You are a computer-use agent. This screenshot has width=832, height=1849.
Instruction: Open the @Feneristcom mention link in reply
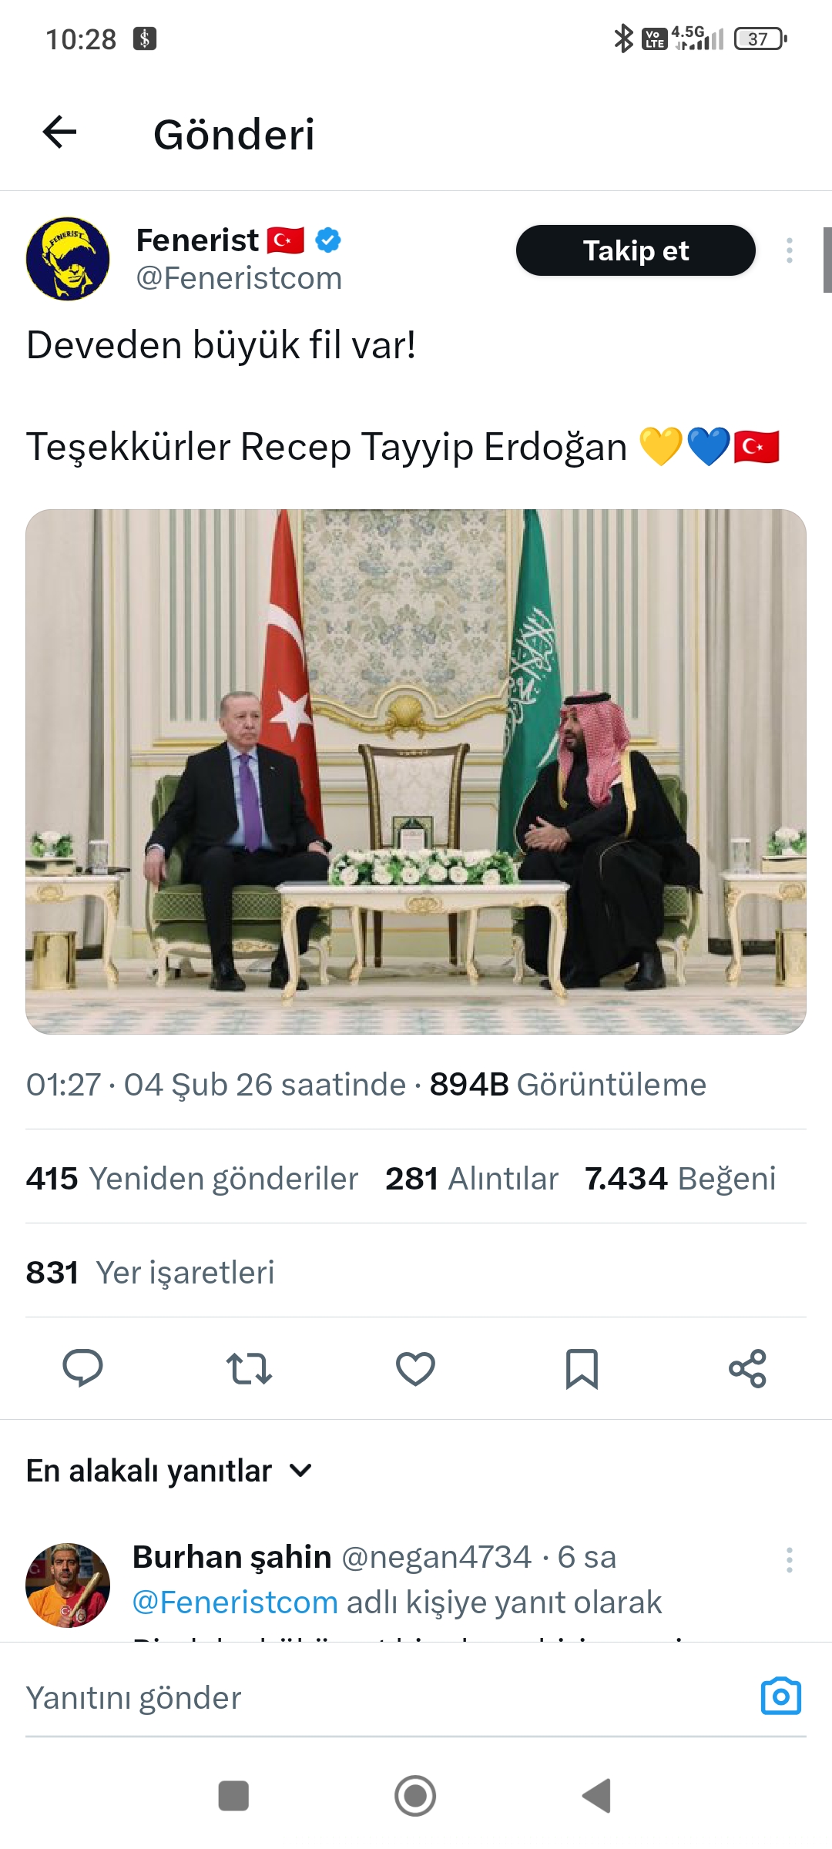(x=235, y=1602)
